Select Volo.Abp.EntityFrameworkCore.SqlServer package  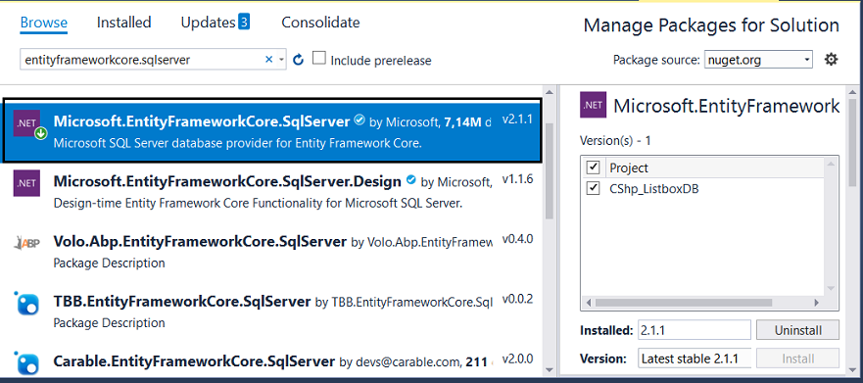coord(271,252)
